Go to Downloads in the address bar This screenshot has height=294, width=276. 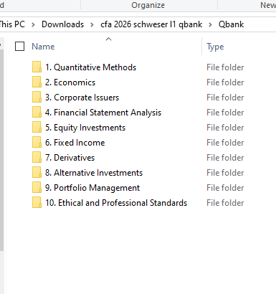click(x=62, y=24)
